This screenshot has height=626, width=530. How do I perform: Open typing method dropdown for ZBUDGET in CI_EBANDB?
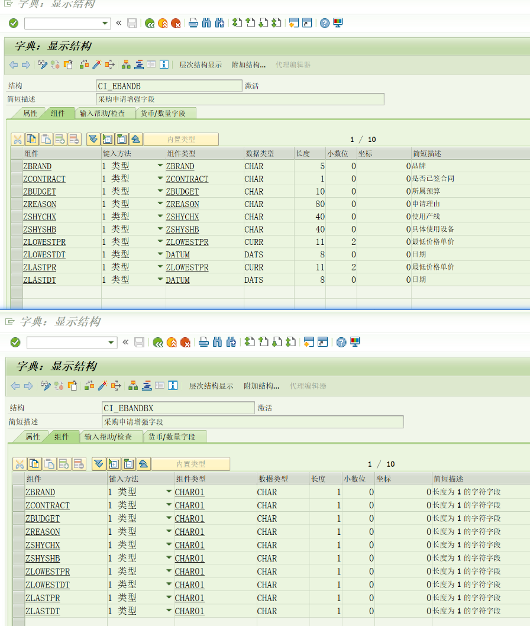pos(160,191)
